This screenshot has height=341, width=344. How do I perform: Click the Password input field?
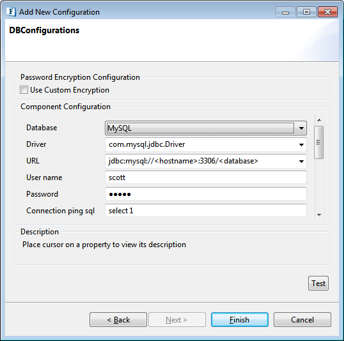(205, 194)
